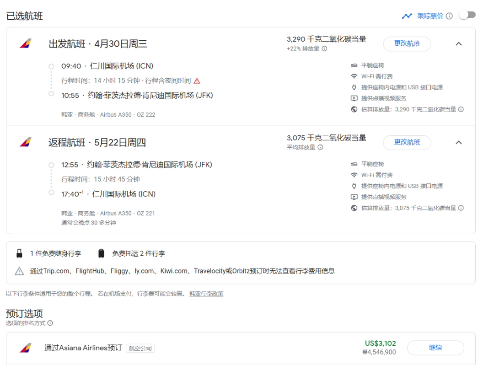
Task: Click Wi-Fi icon in outbound amenities
Action: (x=354, y=76)
